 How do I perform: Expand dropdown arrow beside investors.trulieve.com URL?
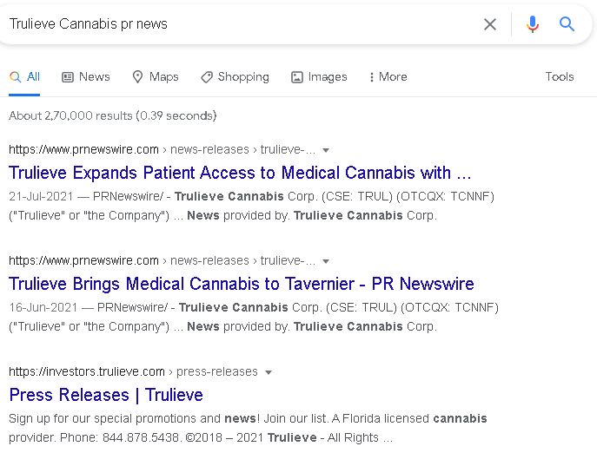tap(269, 372)
